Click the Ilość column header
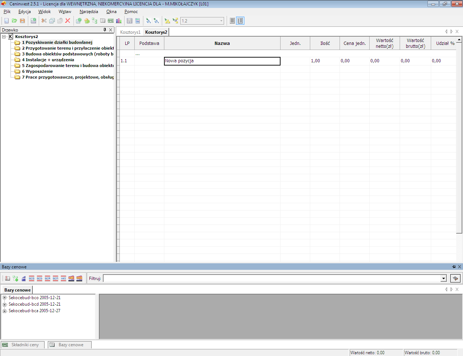This screenshot has height=356, width=463. (325, 43)
